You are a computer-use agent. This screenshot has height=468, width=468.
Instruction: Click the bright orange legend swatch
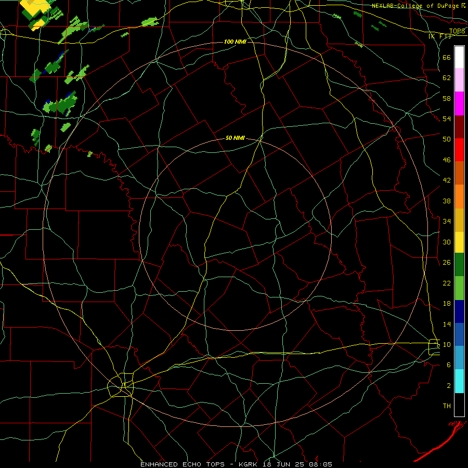(459, 197)
